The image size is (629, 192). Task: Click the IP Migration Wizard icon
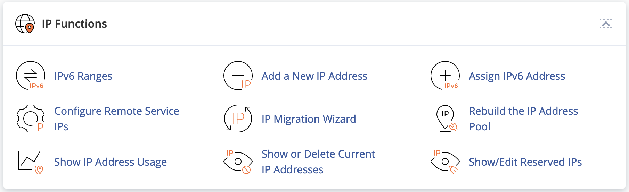pos(238,119)
